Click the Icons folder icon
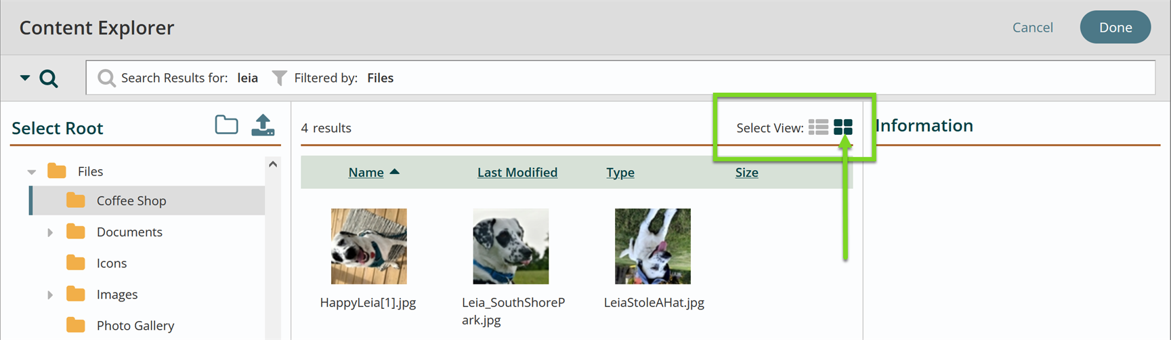The height and width of the screenshot is (340, 1171). [x=76, y=263]
